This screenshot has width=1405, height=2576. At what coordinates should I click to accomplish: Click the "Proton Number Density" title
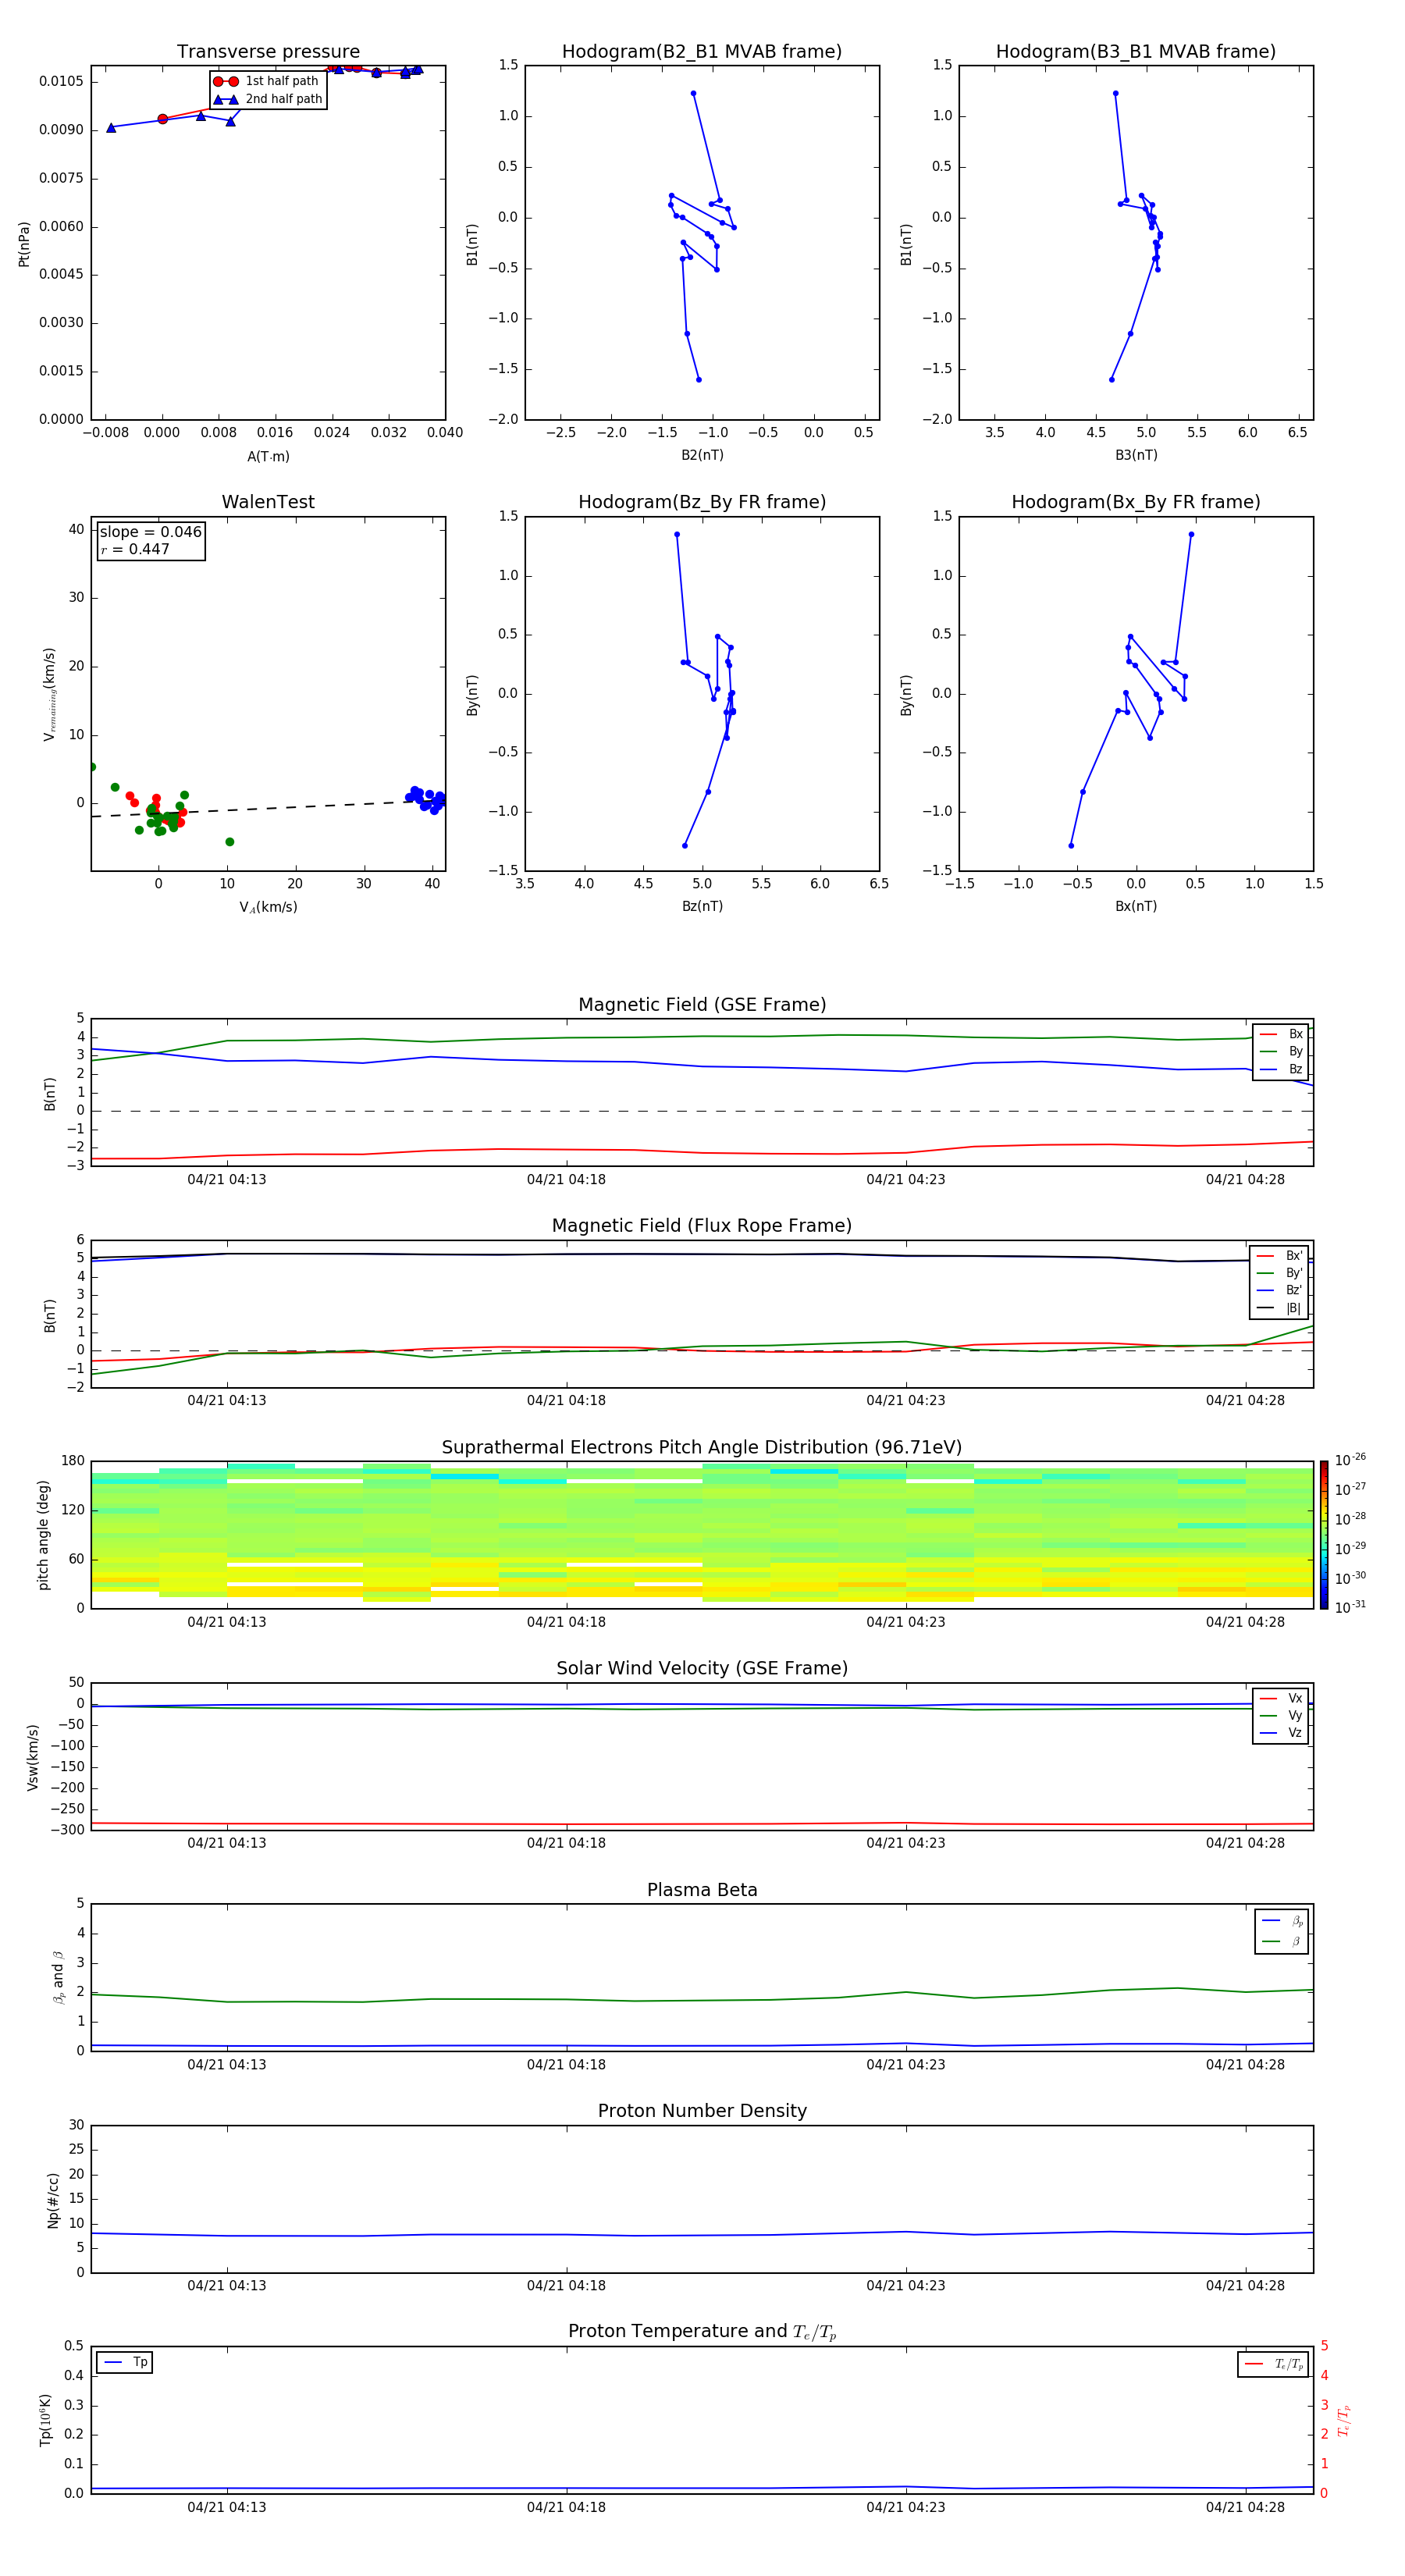point(702,2112)
